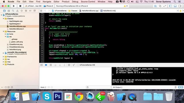Select CloseNormal.png resource
The width and height of the screenshot is (184, 103).
tap(16, 44)
